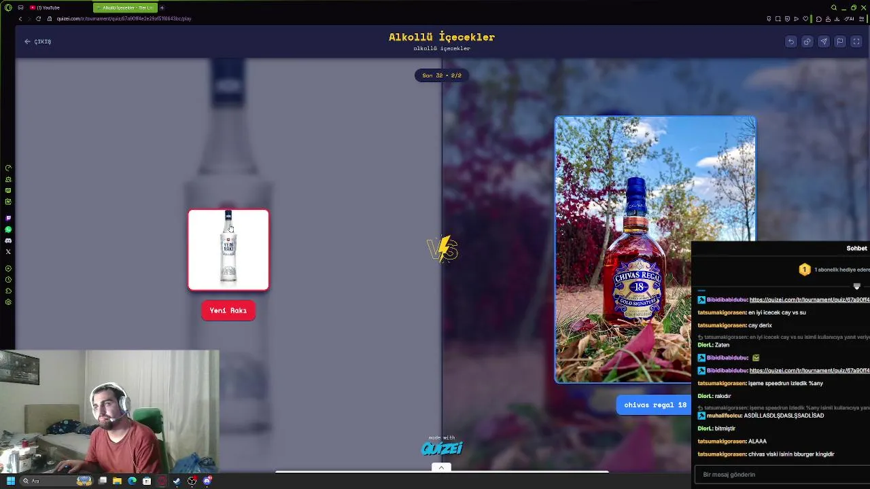The image size is (870, 489).
Task: Open a new browser tab with plus
Action: click(x=162, y=7)
